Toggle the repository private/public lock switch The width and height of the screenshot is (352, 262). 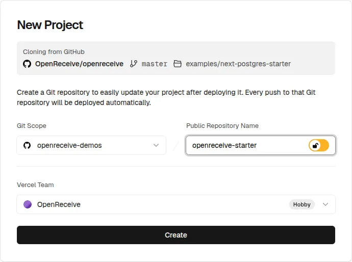(319, 145)
